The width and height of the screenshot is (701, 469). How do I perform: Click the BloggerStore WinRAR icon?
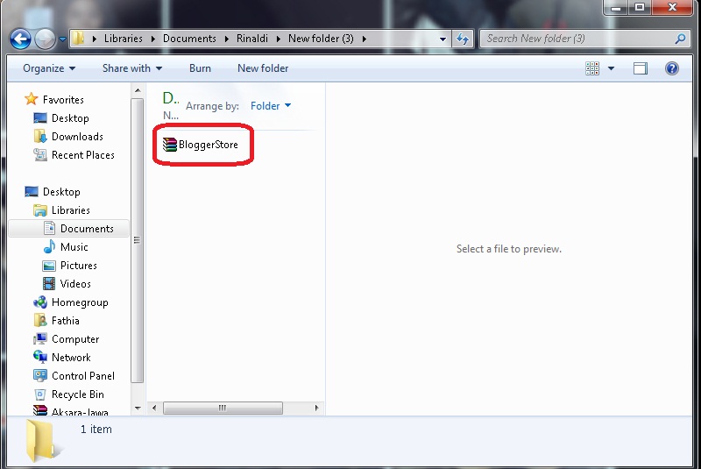[x=169, y=145]
